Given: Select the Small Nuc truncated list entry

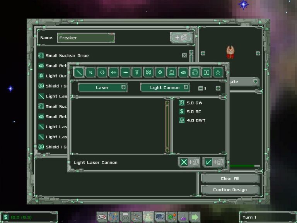Looking at the screenshot, I should pyautogui.click(x=53, y=106).
